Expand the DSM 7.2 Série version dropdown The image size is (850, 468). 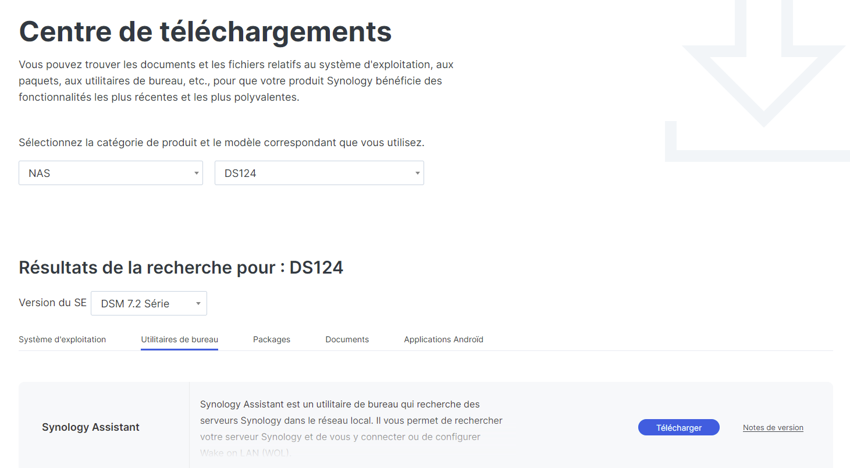pos(149,303)
